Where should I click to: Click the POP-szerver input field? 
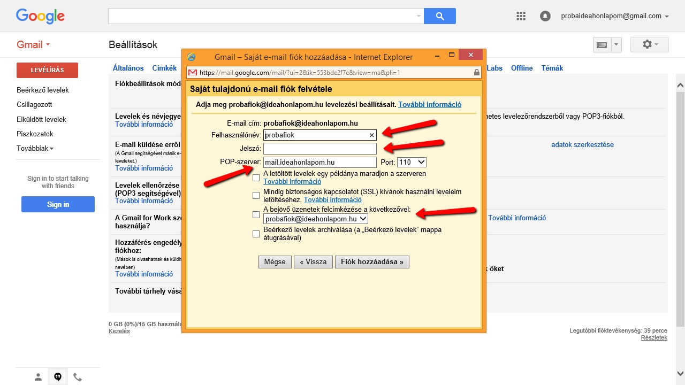[320, 162]
